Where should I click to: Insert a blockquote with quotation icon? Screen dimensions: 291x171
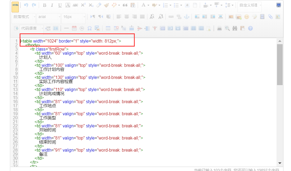tap(125, 5)
